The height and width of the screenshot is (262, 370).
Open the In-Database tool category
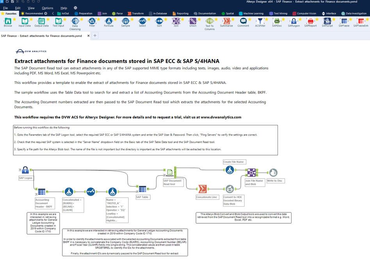point(158,13)
